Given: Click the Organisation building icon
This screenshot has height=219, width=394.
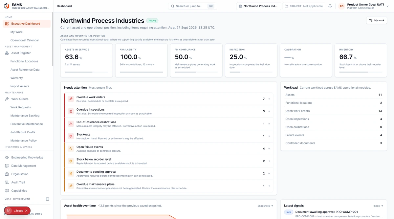Looking at the screenshot, I should 7,174.
